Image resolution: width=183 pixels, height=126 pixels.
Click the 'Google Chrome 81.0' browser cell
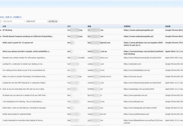coord(174,108)
